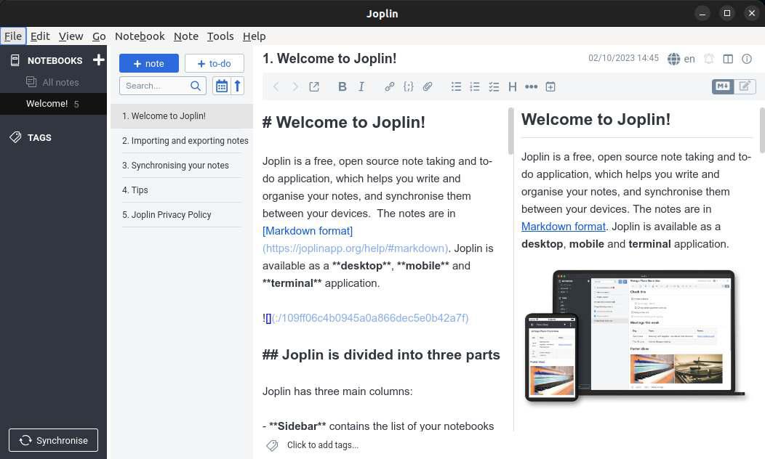Expand more toolbar options with the ellipsis
Viewport: 765px width, 459px height.
point(531,86)
